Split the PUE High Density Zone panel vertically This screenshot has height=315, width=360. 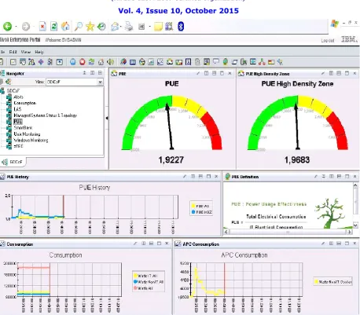331,73
